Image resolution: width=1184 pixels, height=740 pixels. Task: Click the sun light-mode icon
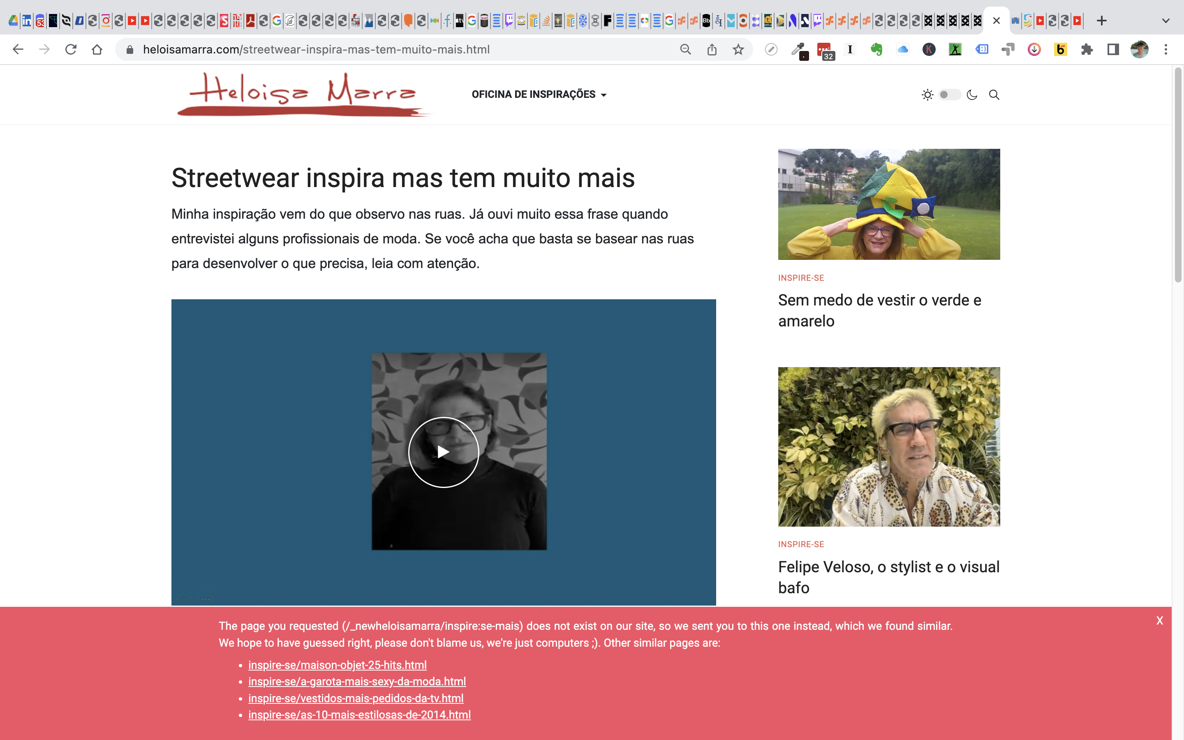(x=927, y=95)
